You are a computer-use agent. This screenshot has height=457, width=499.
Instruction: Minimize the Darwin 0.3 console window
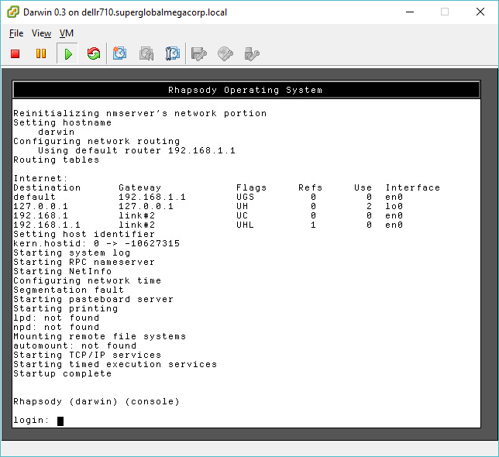pyautogui.click(x=409, y=12)
